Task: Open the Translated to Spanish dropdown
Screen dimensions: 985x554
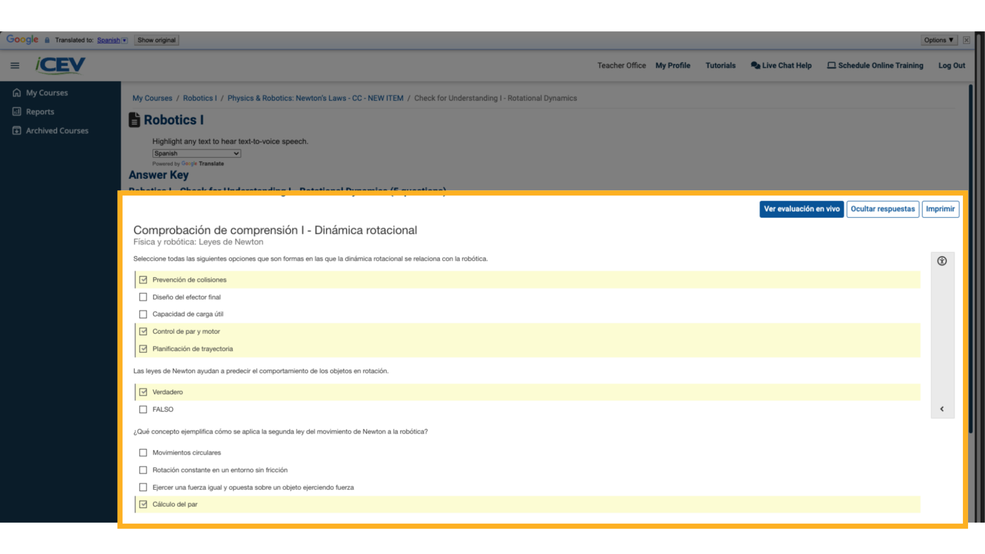Action: tap(112, 40)
